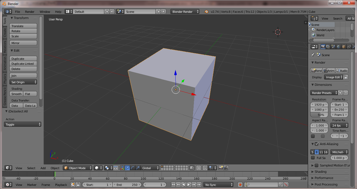Open the Object properties cube tab

click(344, 47)
